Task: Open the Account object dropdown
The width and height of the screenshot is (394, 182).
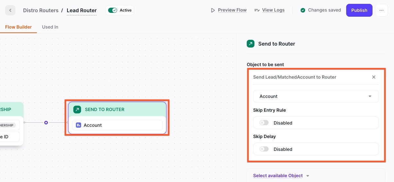Action: click(x=316, y=96)
